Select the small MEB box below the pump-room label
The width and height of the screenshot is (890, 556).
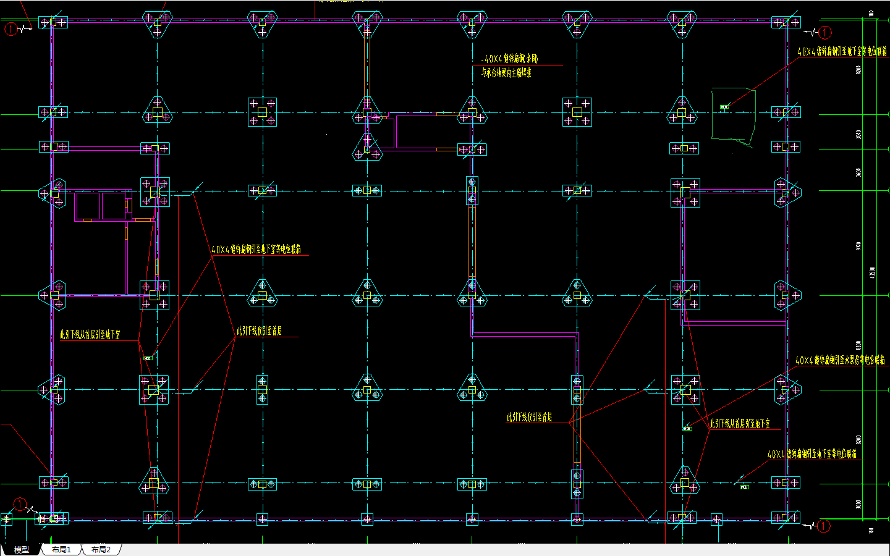pos(687,428)
